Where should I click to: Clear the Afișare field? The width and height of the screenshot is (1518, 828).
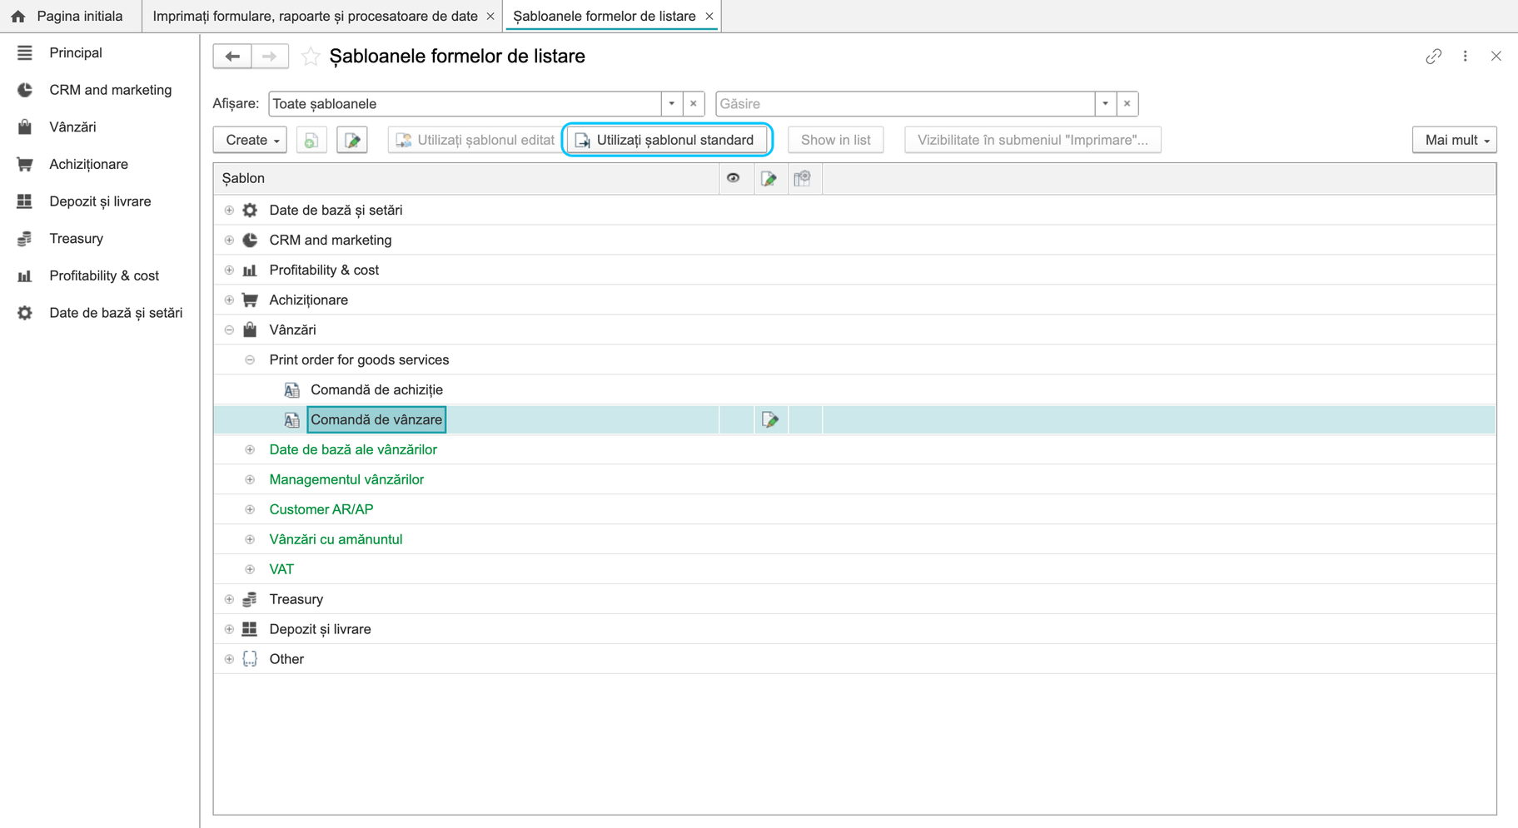694,104
